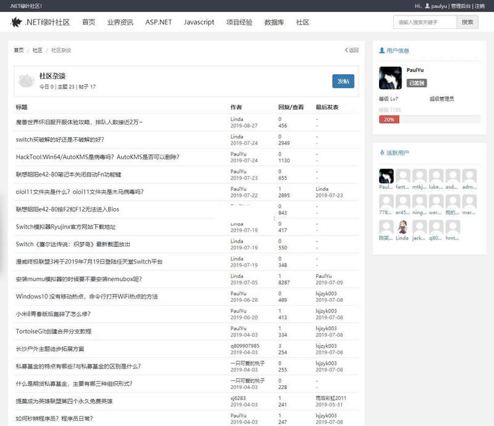Open PaulYu's profile avatar in user info
This screenshot has width=494, height=426.
click(x=390, y=78)
